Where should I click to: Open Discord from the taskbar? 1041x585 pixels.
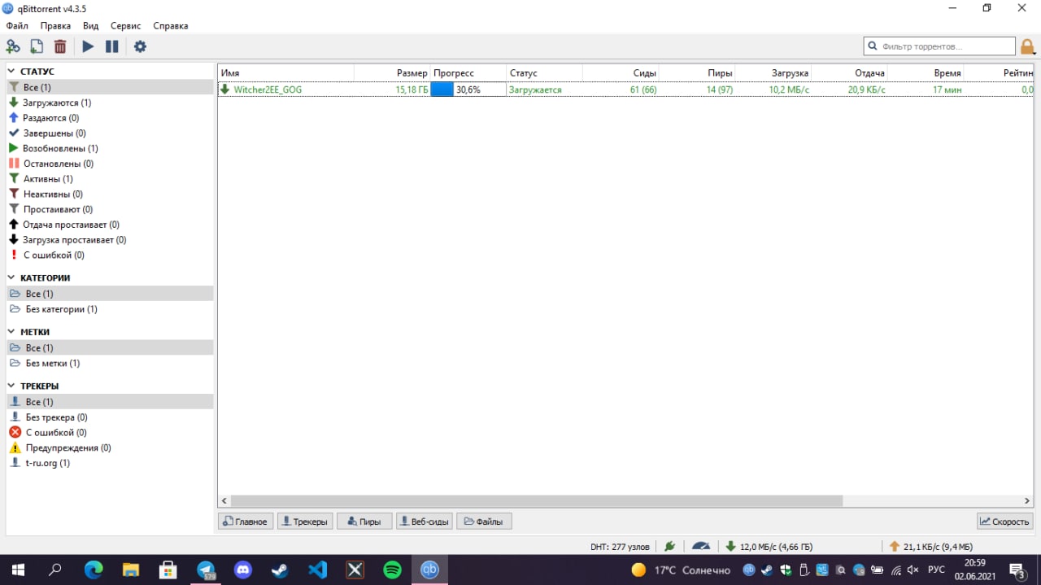243,570
